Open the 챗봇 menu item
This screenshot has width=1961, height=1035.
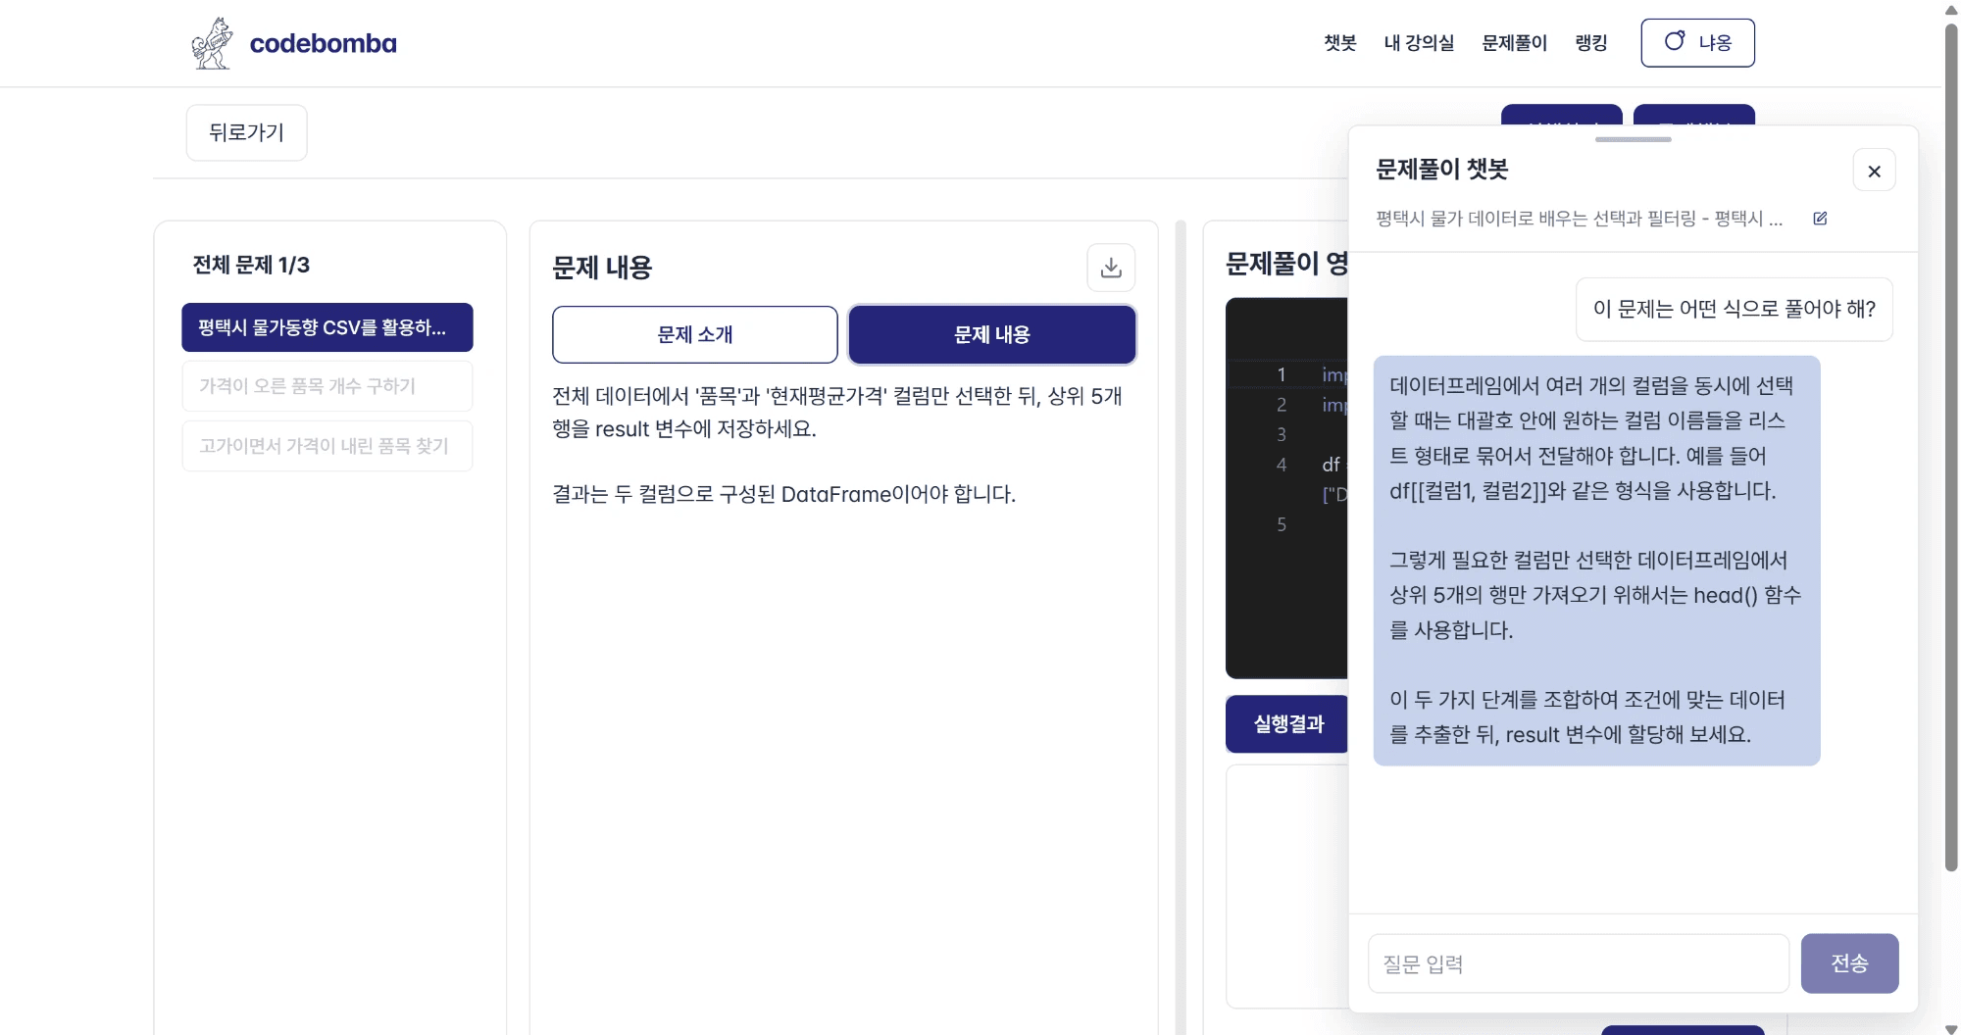1339,43
